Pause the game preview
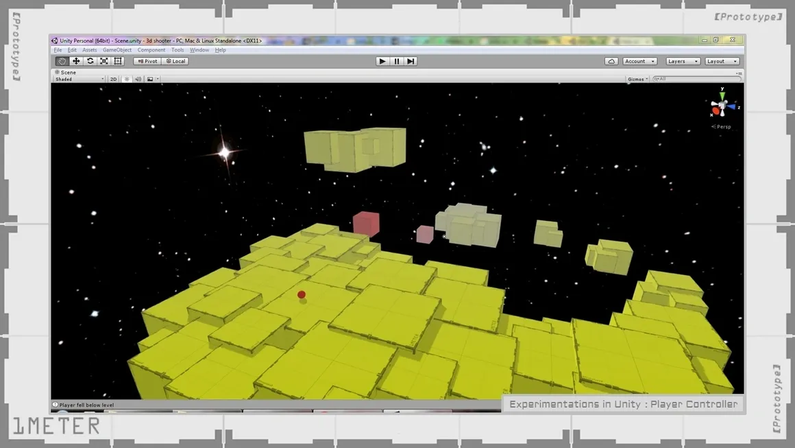 coord(396,61)
